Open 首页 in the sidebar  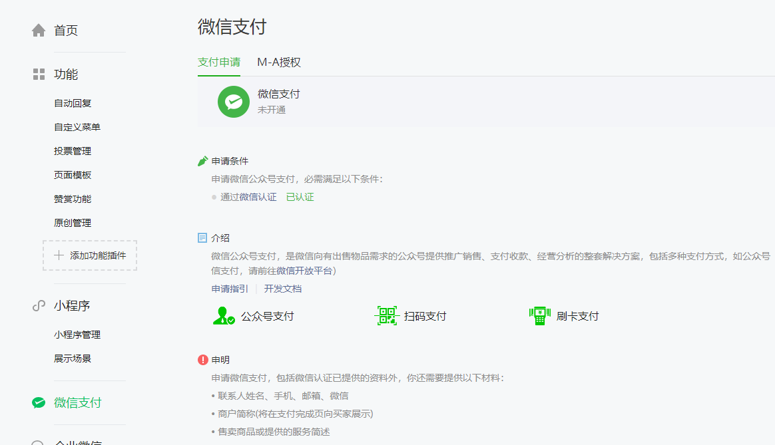click(x=66, y=30)
